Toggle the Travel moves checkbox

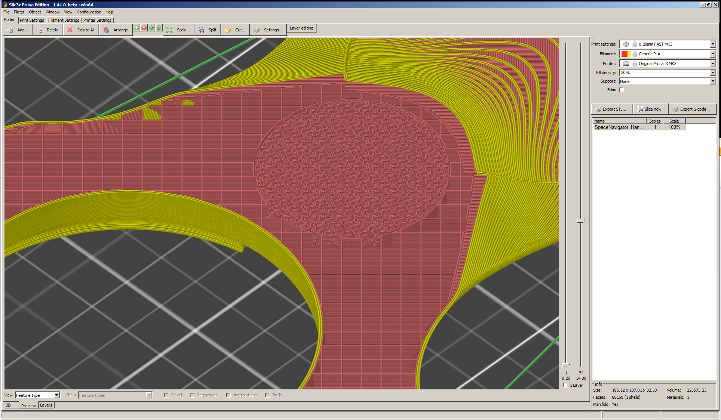pos(166,395)
